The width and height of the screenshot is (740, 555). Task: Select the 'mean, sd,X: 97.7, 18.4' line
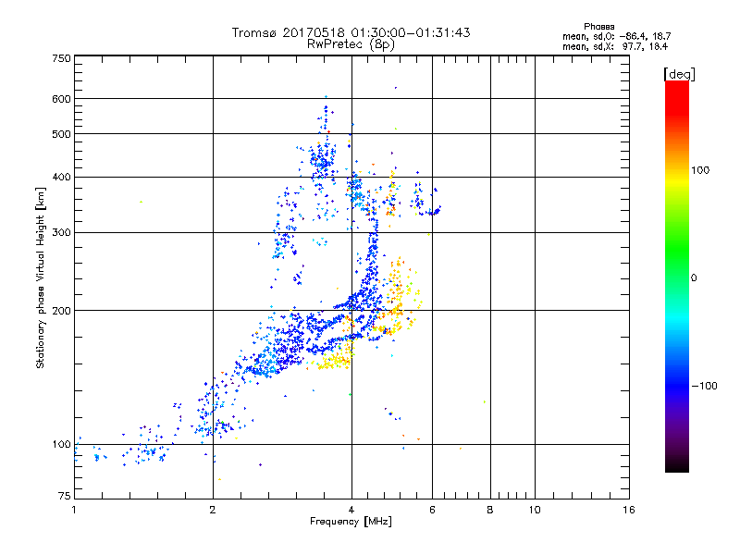(615, 46)
